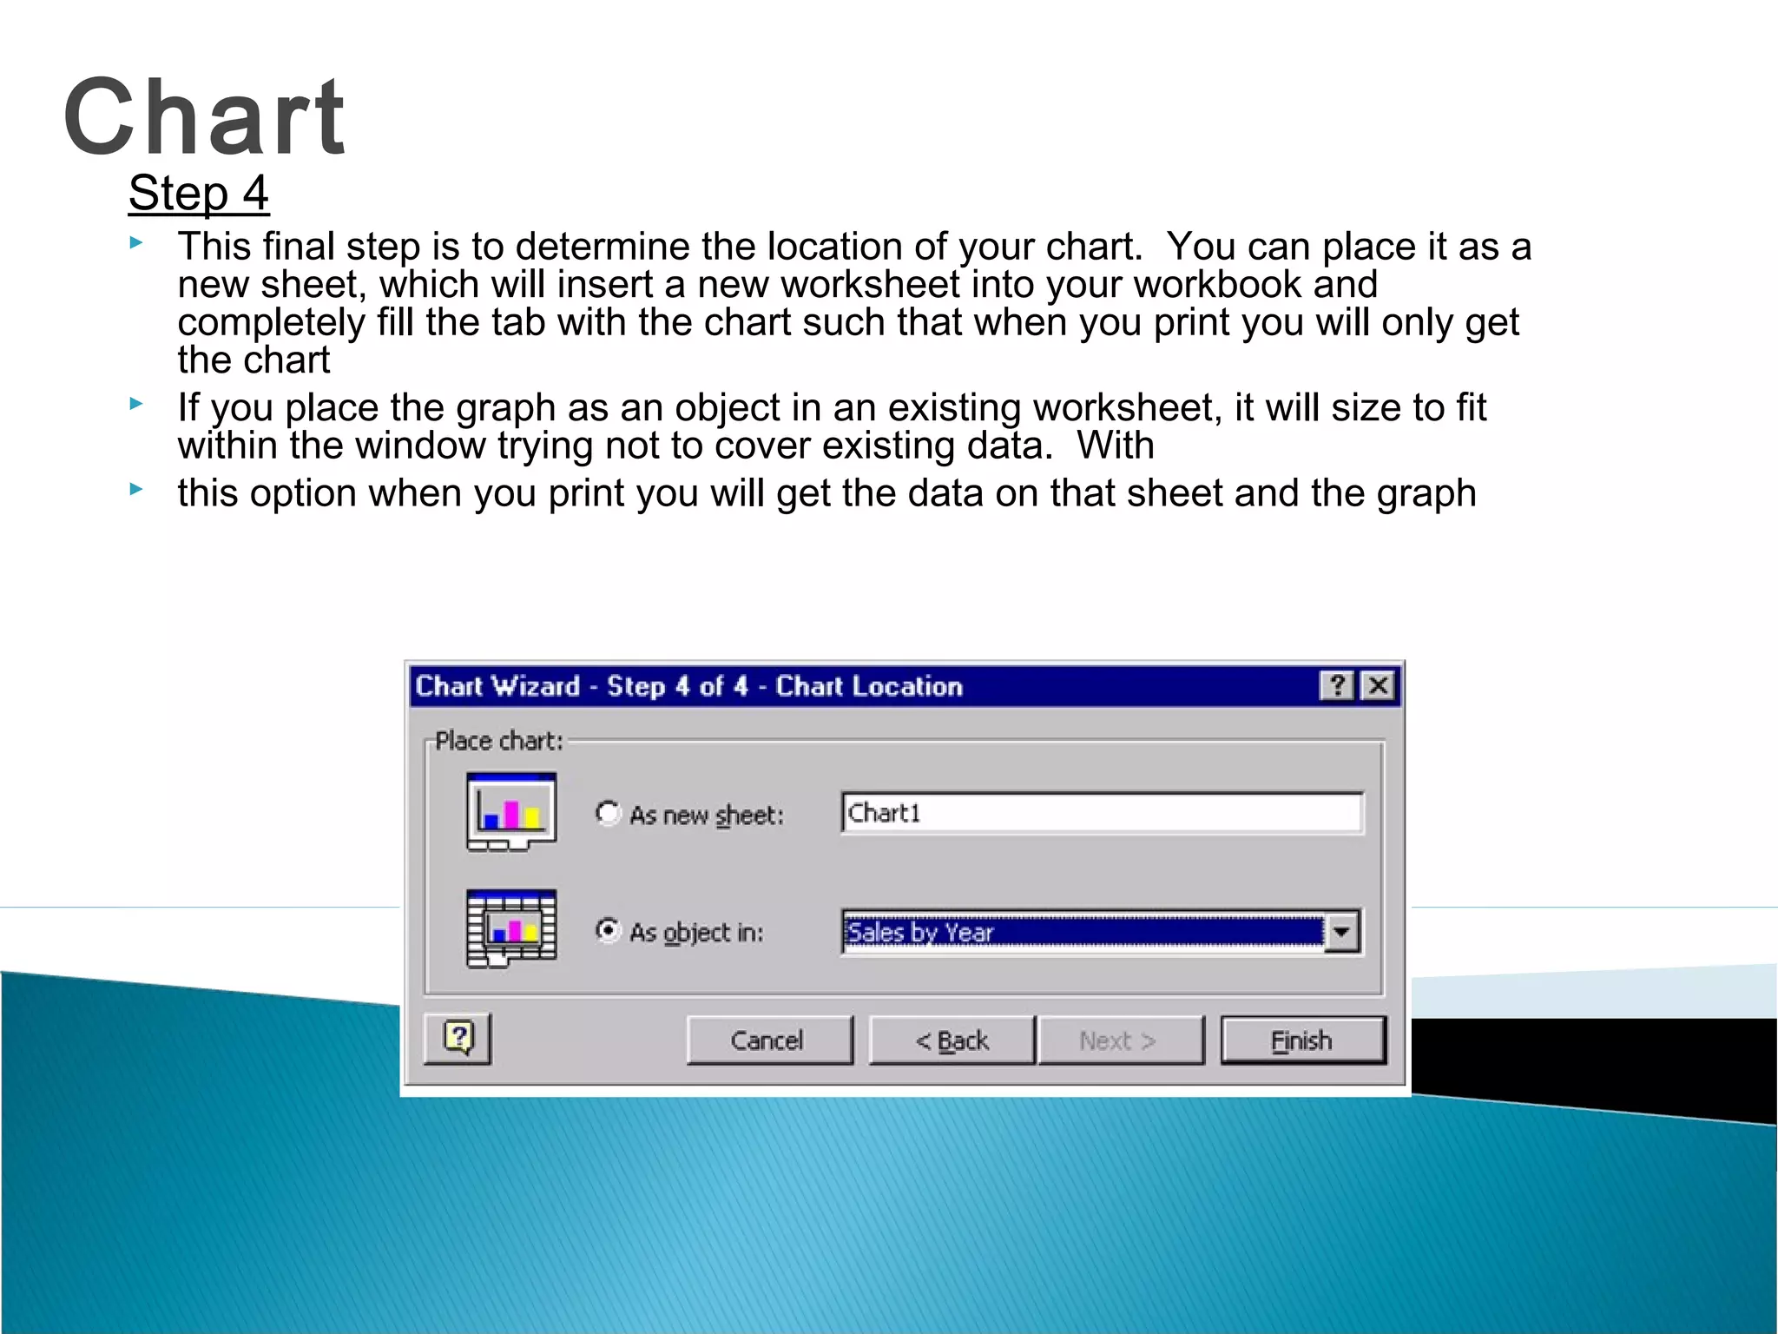Select the 'As object in' radio button
1778x1334 pixels.
(608, 931)
